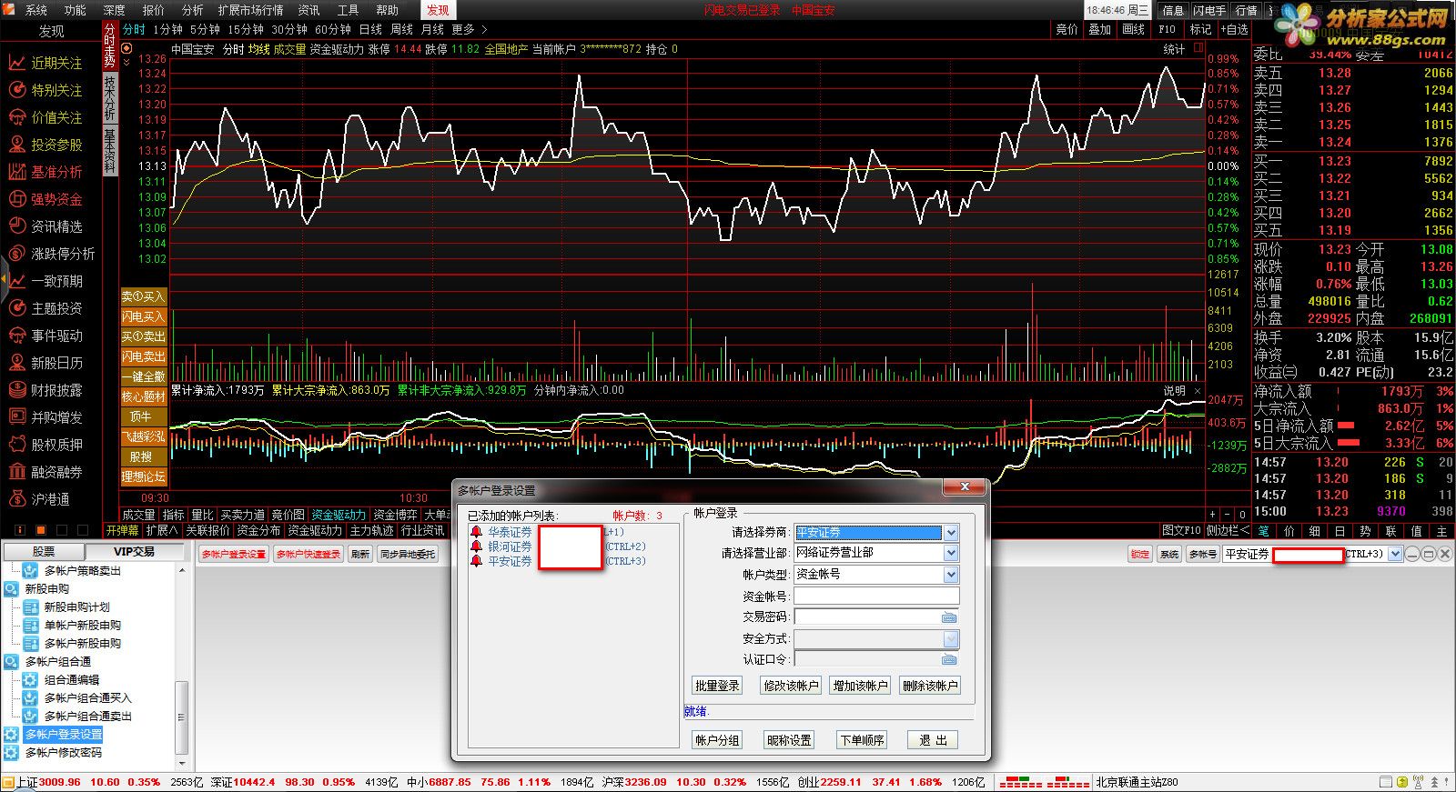Click list icon in status bar
The width and height of the screenshot is (1456, 792).
click(1386, 782)
